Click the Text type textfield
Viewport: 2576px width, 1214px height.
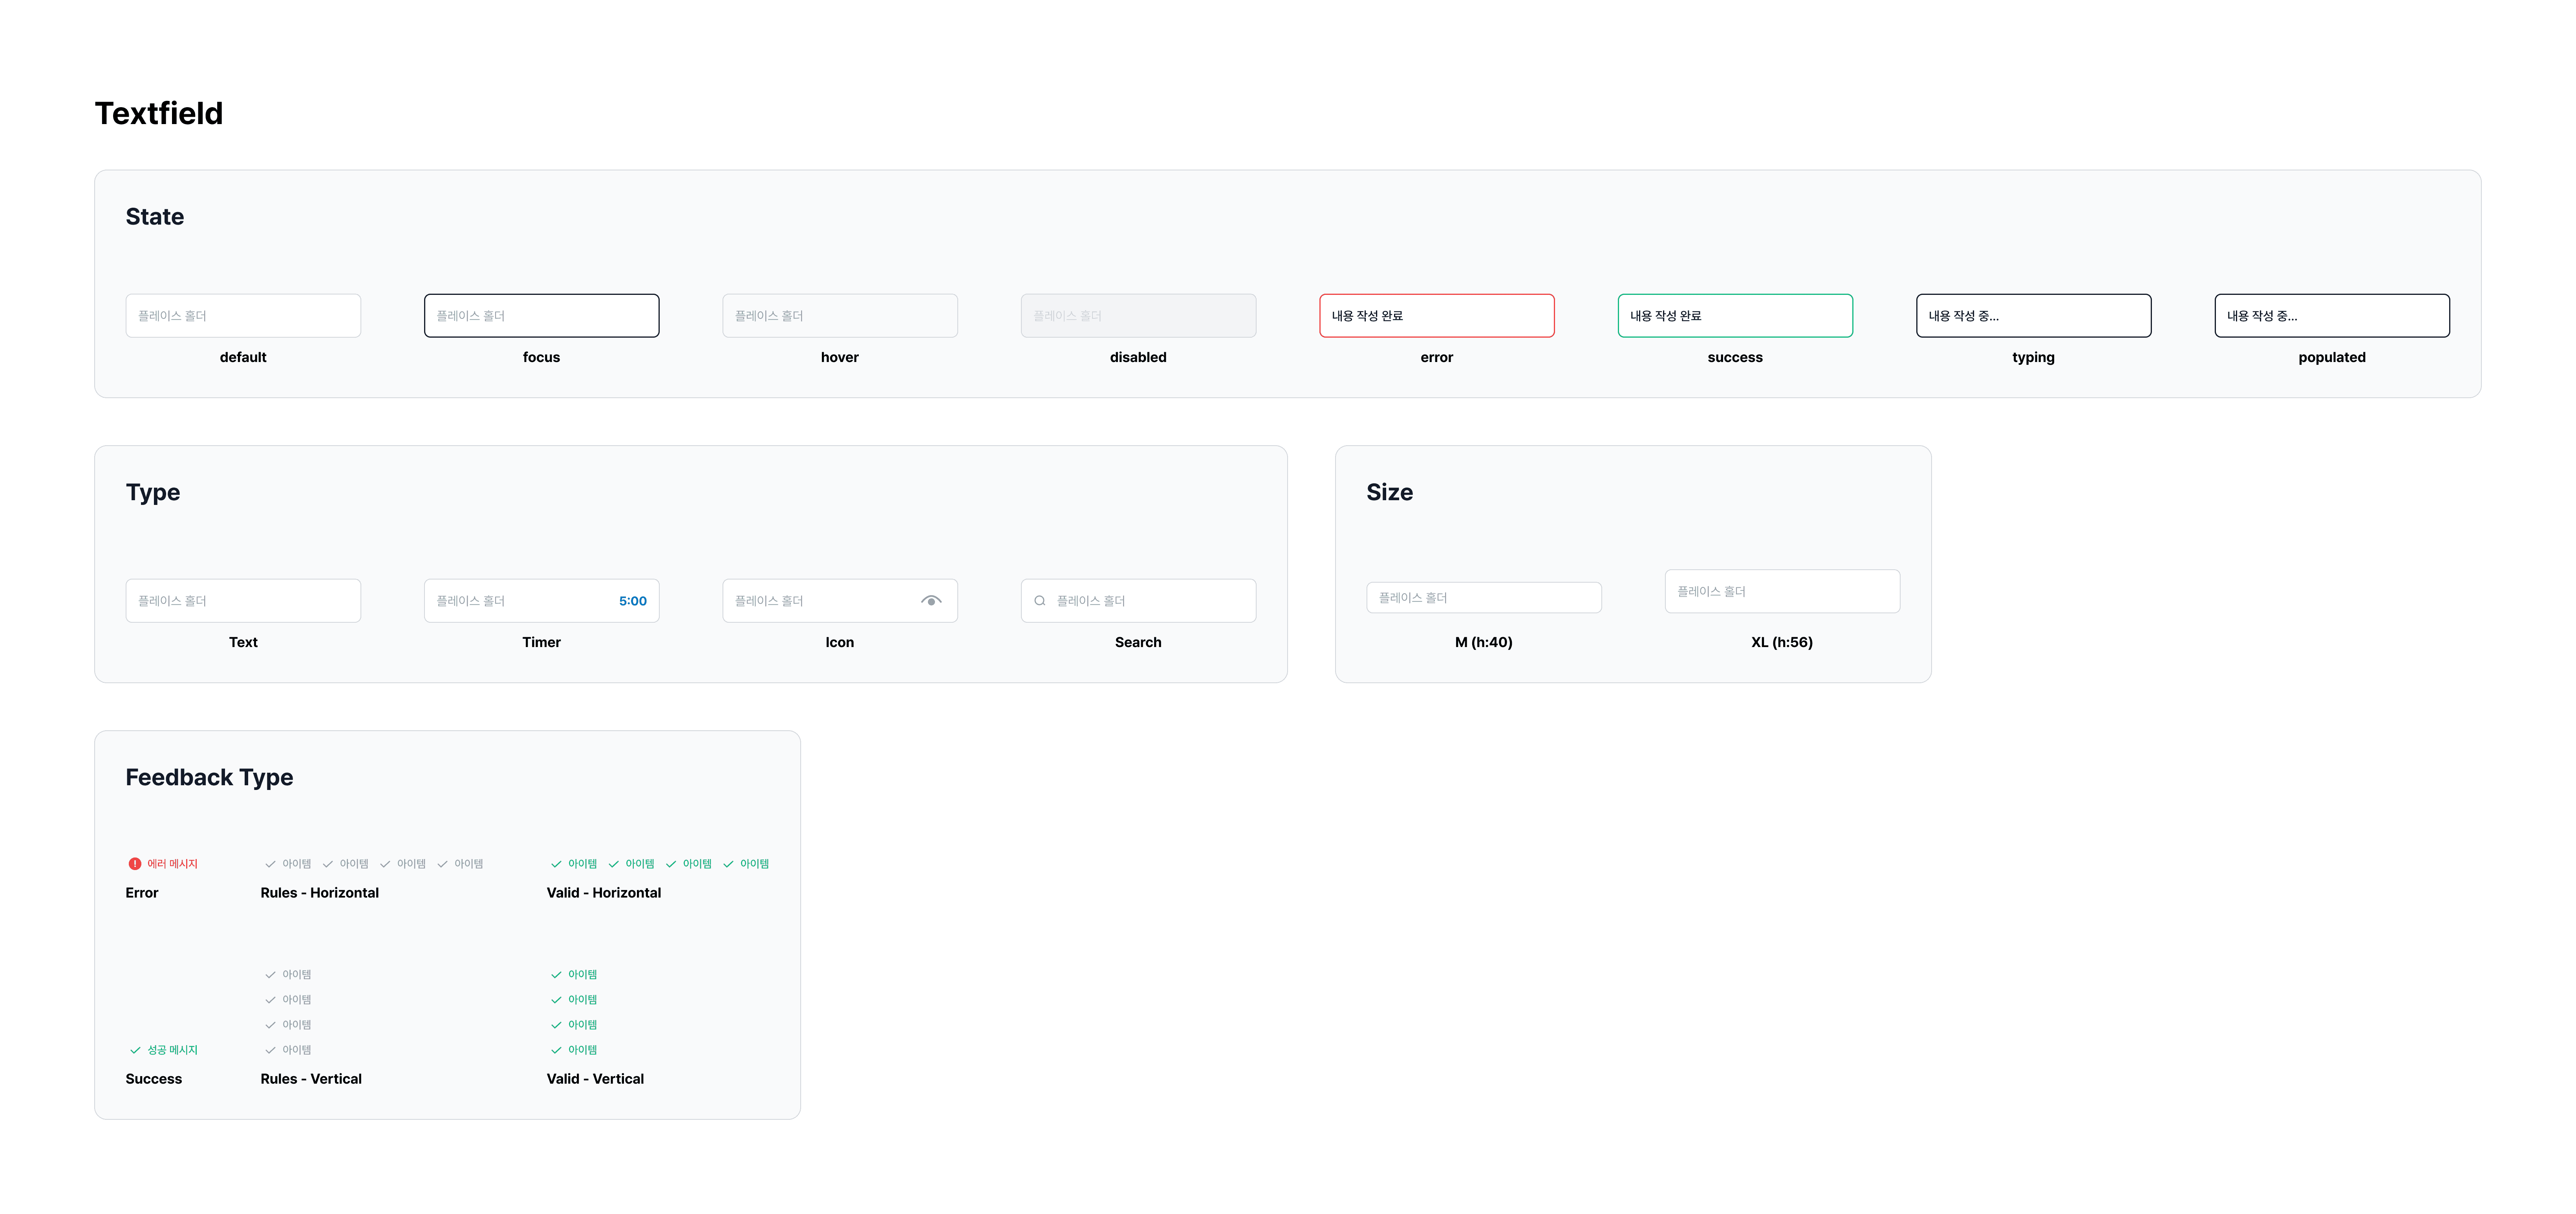pyautogui.click(x=243, y=601)
